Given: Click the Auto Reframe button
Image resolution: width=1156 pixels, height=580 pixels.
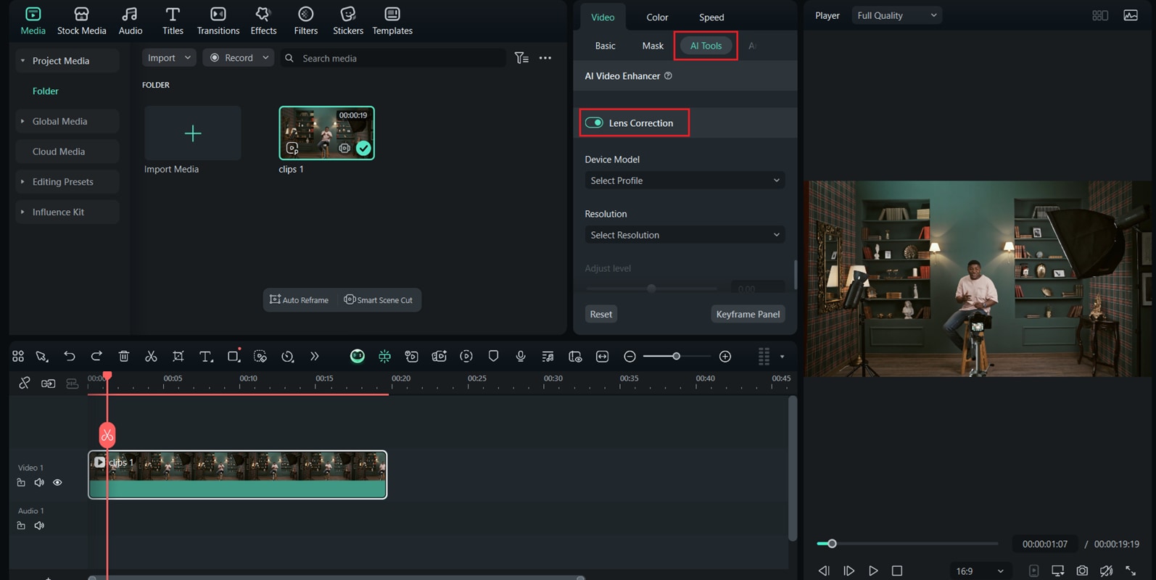Looking at the screenshot, I should tap(299, 300).
